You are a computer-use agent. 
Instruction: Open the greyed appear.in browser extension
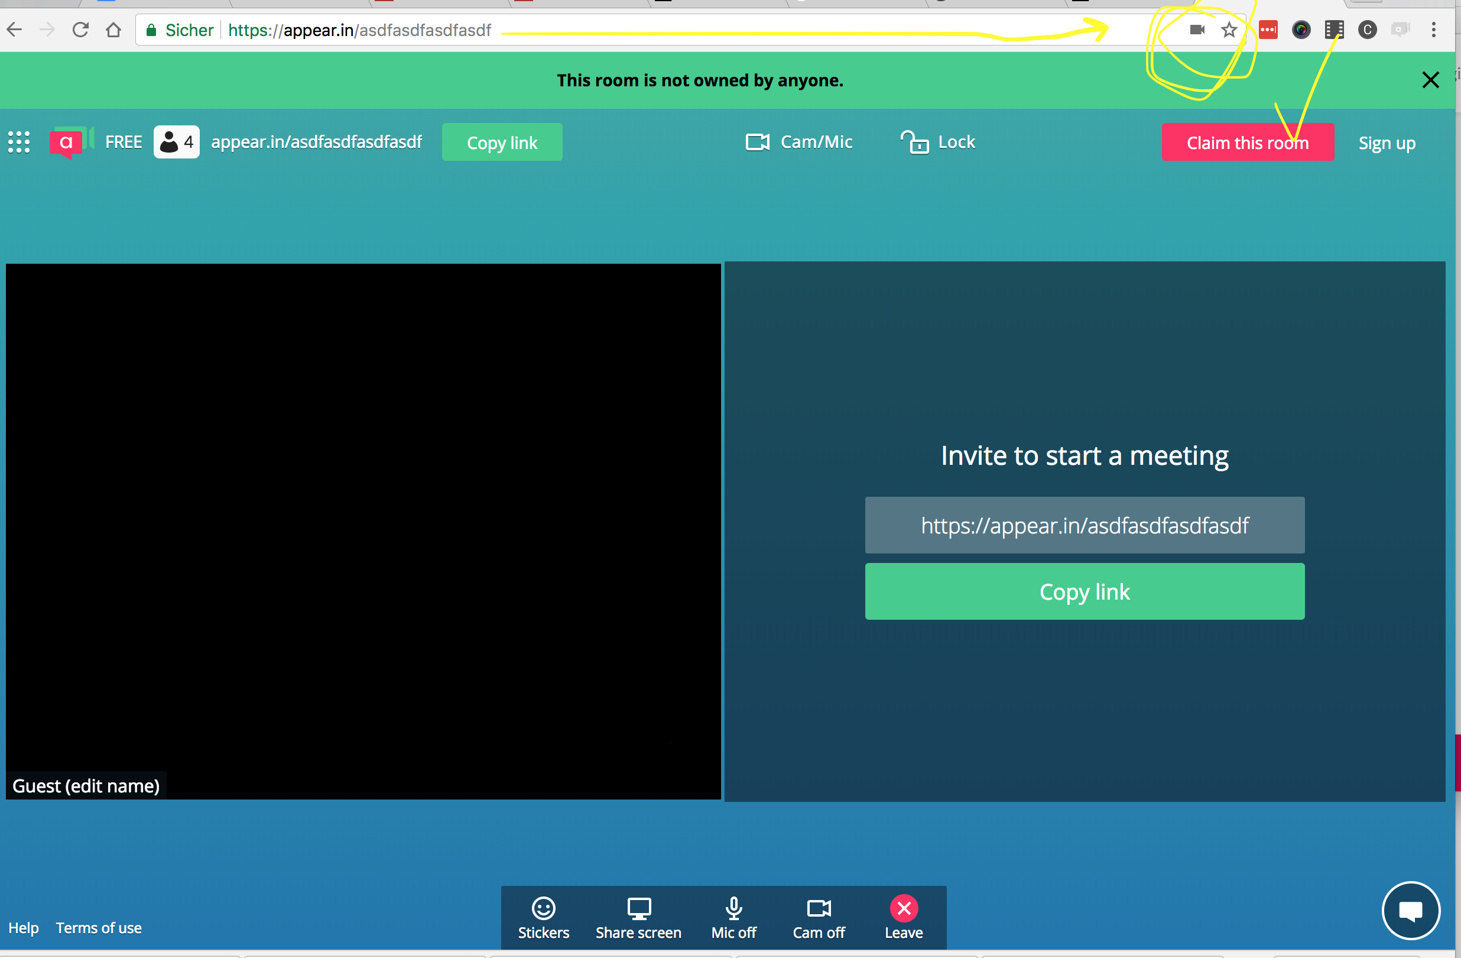click(x=1400, y=30)
